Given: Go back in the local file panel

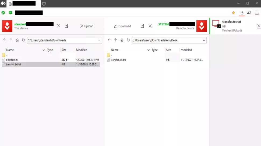Looking at the screenshot, I should click(x=5, y=40).
